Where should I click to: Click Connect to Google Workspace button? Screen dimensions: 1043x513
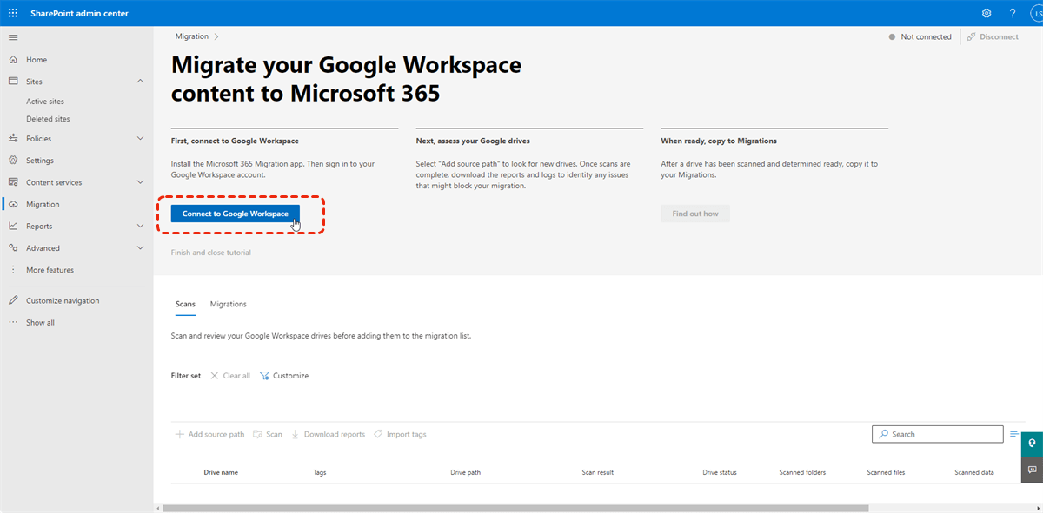tap(235, 214)
